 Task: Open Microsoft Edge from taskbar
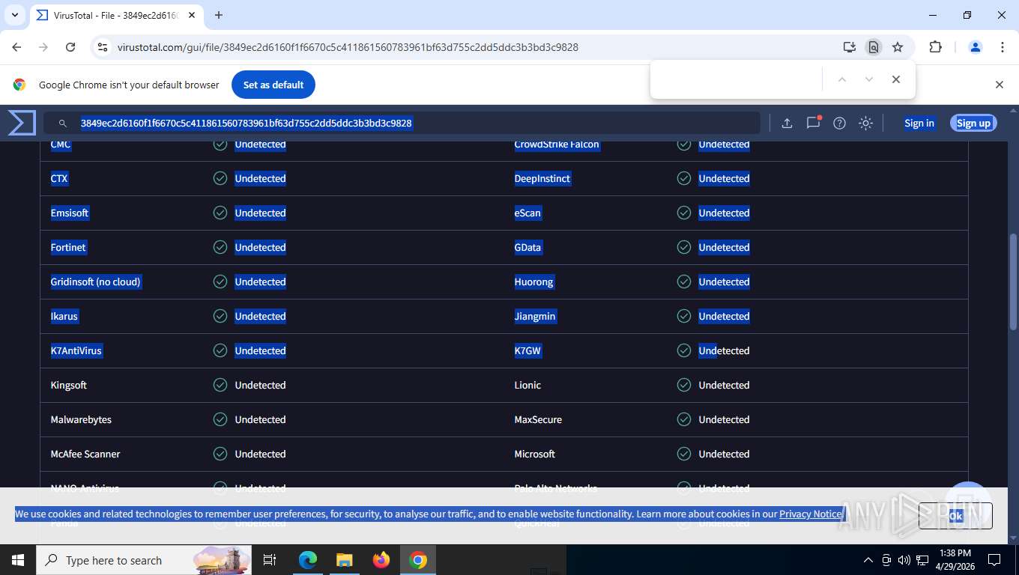coord(308,560)
